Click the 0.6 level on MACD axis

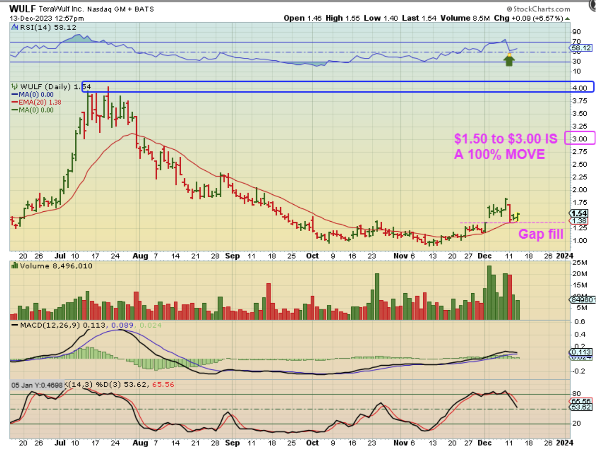(x=580, y=322)
